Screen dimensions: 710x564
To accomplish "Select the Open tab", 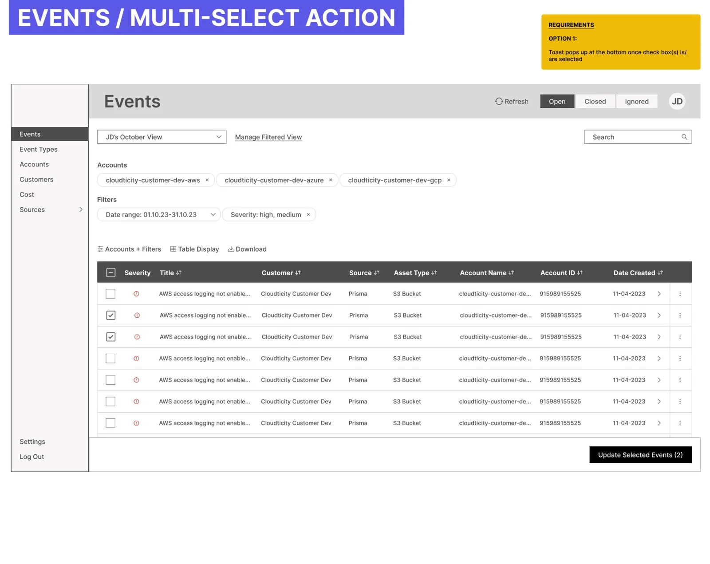I will 557,101.
